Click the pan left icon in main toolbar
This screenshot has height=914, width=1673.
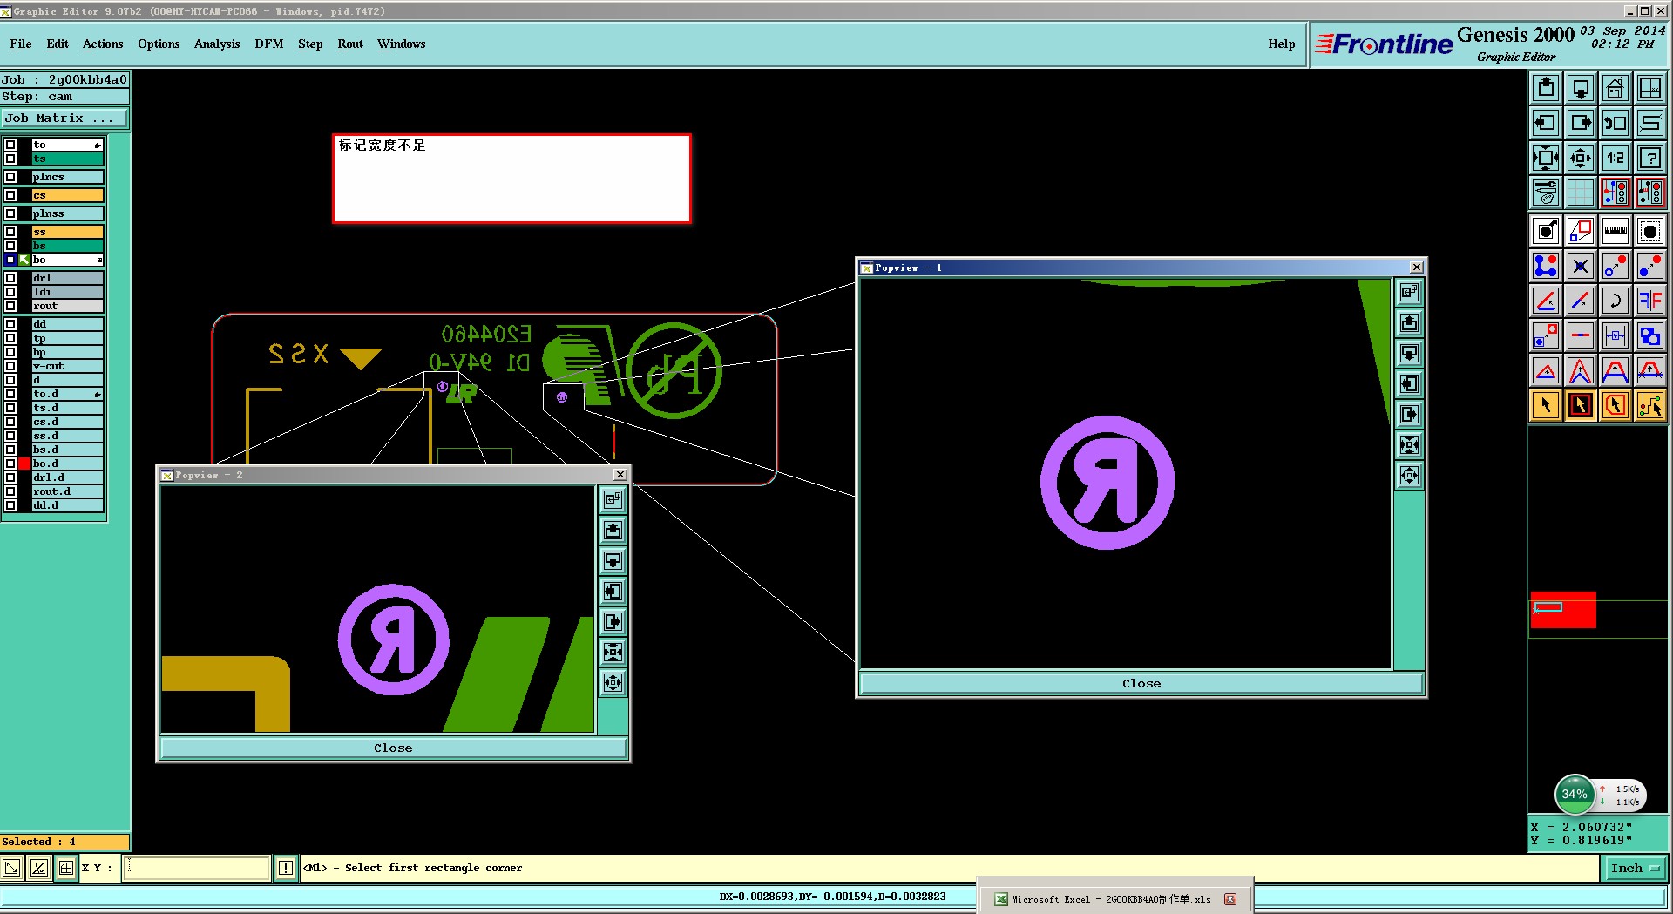(x=1546, y=123)
